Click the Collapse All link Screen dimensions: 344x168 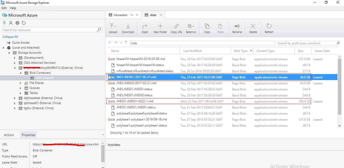pyautogui.click(x=10, y=37)
